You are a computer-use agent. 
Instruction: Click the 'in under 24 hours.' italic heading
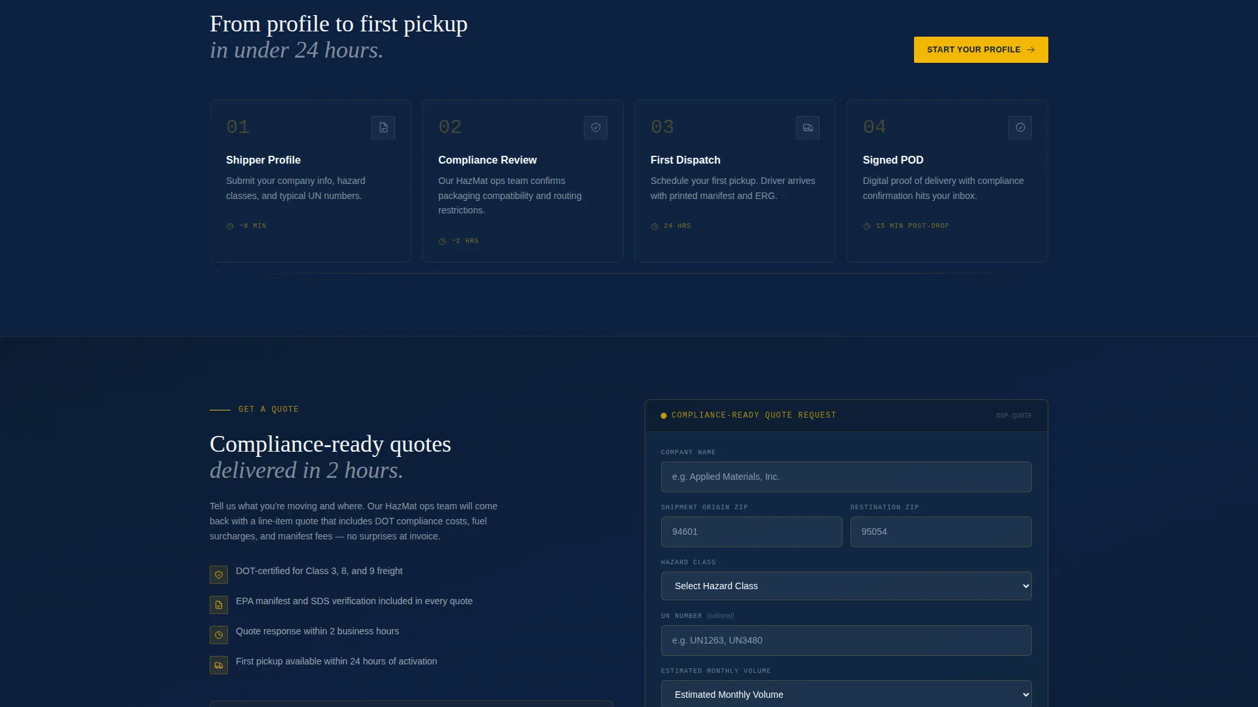[296, 50]
